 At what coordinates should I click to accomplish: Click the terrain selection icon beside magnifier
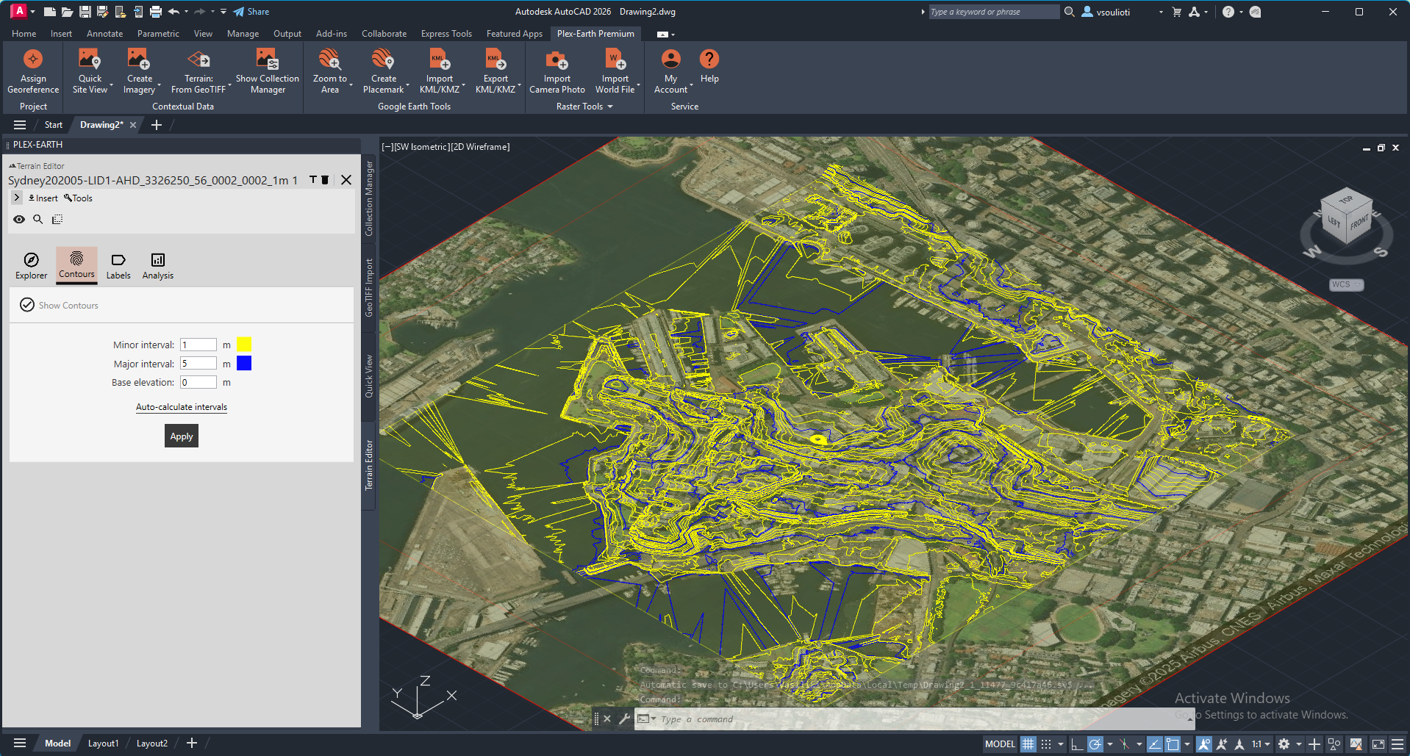57,219
